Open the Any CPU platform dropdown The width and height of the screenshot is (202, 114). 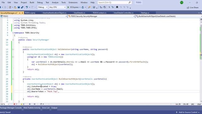[57, 7]
